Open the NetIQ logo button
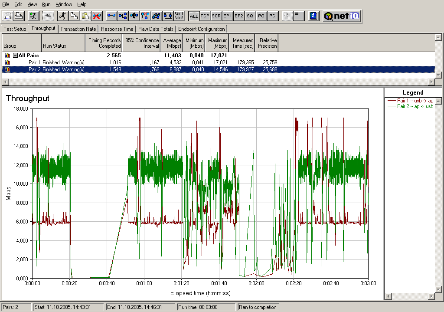The height and width of the screenshot is (312, 444). click(x=342, y=16)
